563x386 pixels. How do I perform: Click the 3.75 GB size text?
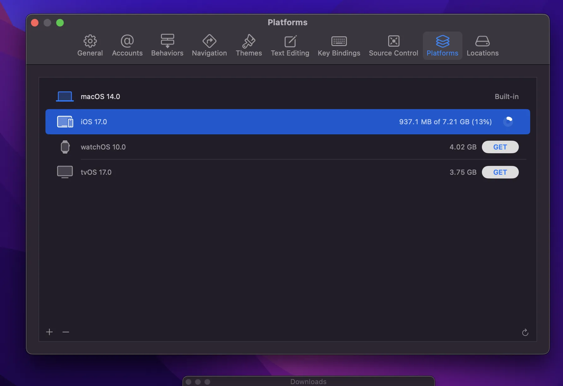[x=463, y=172]
